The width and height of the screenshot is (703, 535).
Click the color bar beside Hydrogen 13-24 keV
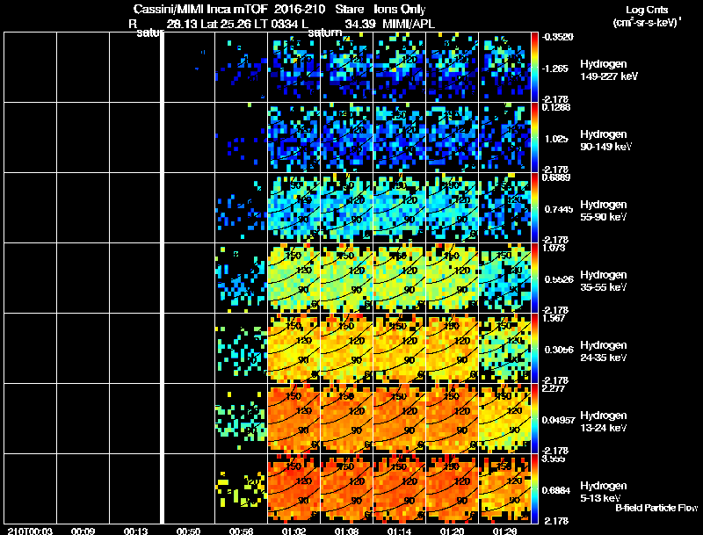click(534, 419)
